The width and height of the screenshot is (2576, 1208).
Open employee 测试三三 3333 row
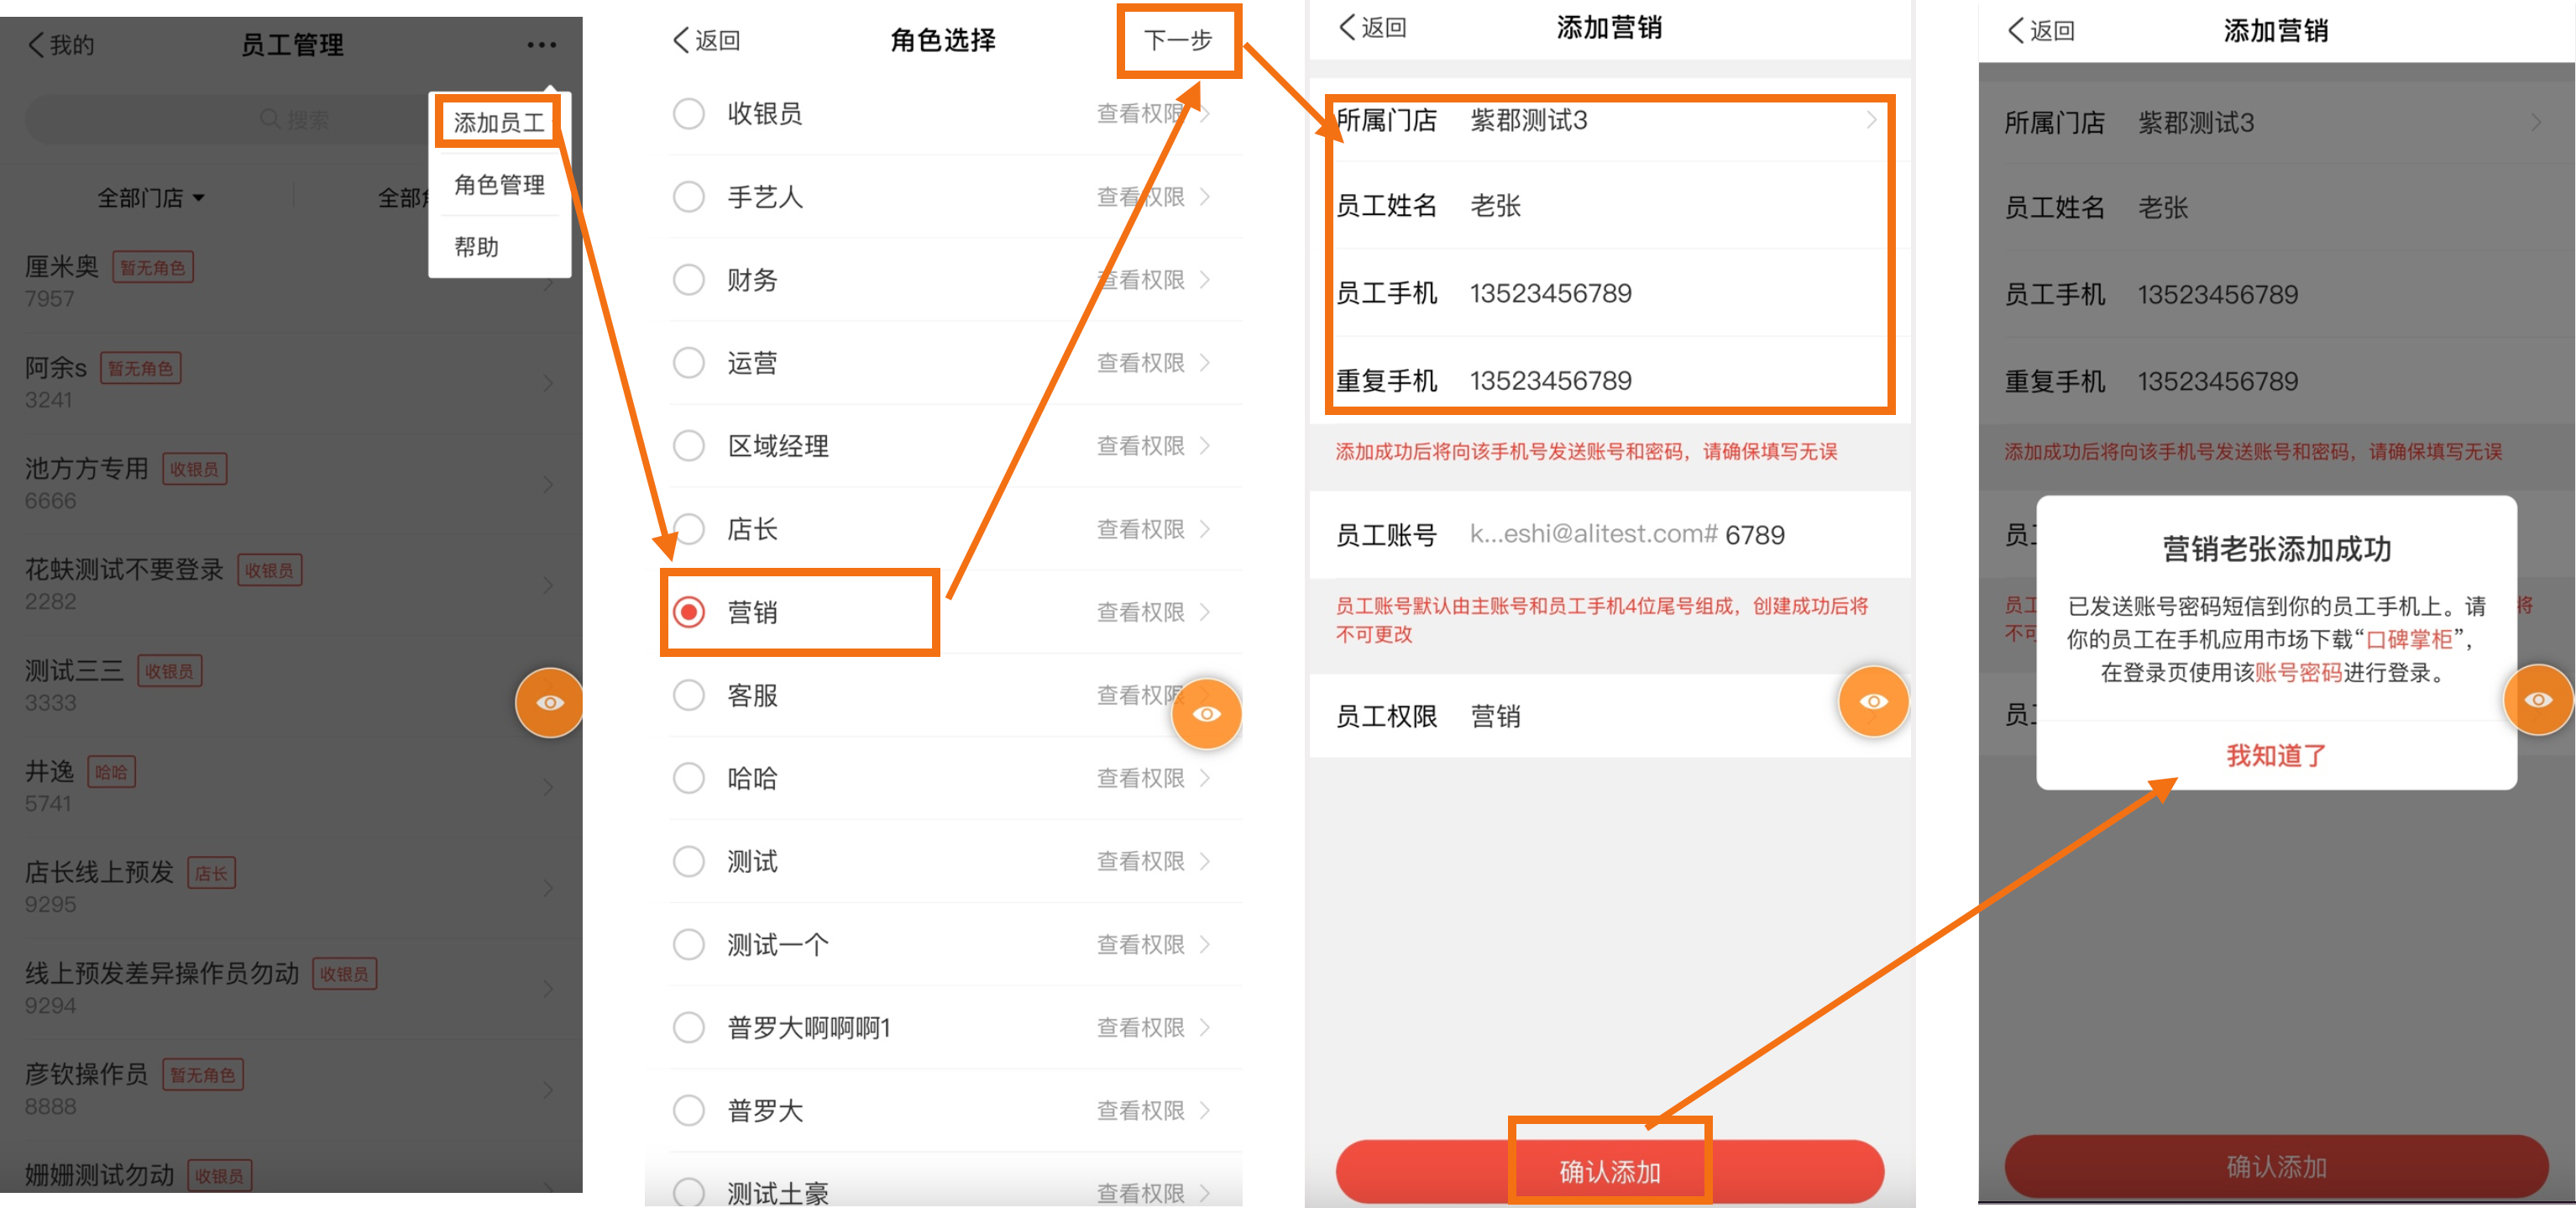point(290,686)
